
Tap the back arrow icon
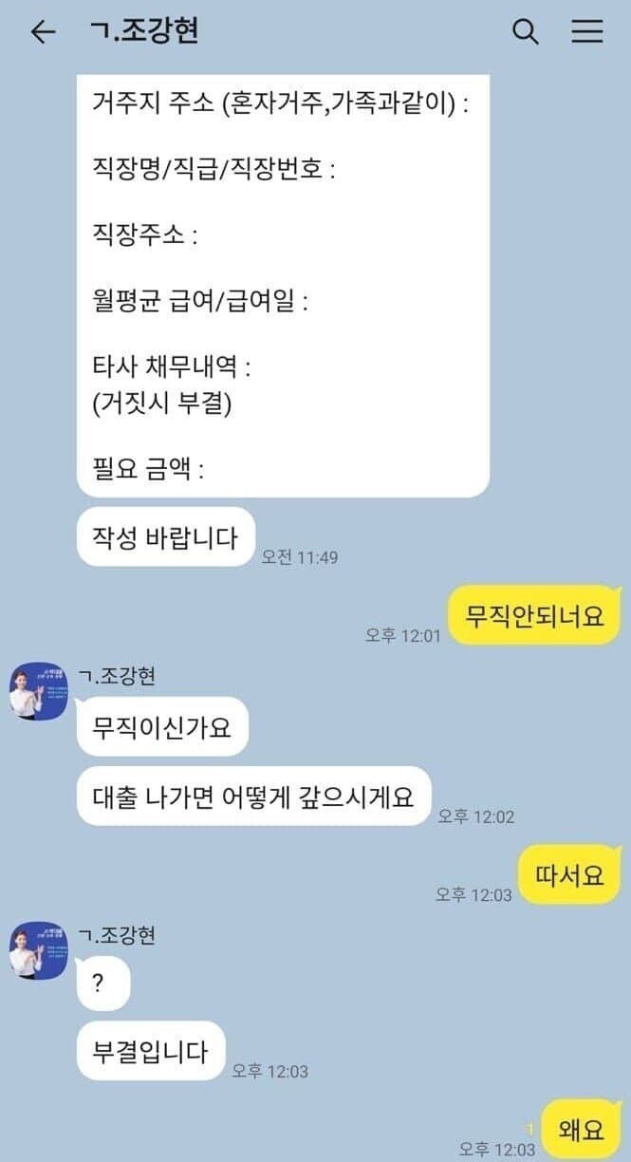[44, 32]
